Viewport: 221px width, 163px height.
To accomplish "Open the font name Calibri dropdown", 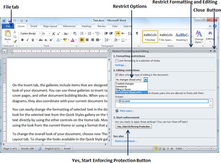I will [x=40, y=34].
